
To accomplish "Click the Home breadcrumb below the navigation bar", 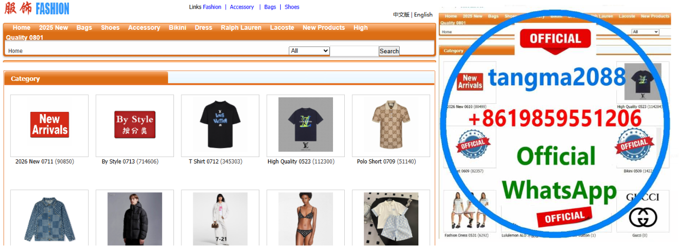I will pyautogui.click(x=15, y=51).
